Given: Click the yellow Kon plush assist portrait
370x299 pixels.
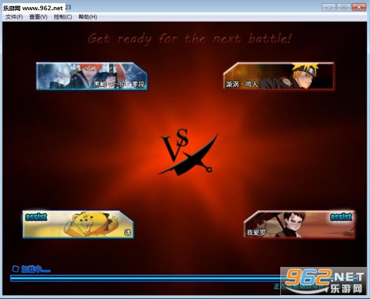Looking at the screenshot, I should [x=78, y=225].
